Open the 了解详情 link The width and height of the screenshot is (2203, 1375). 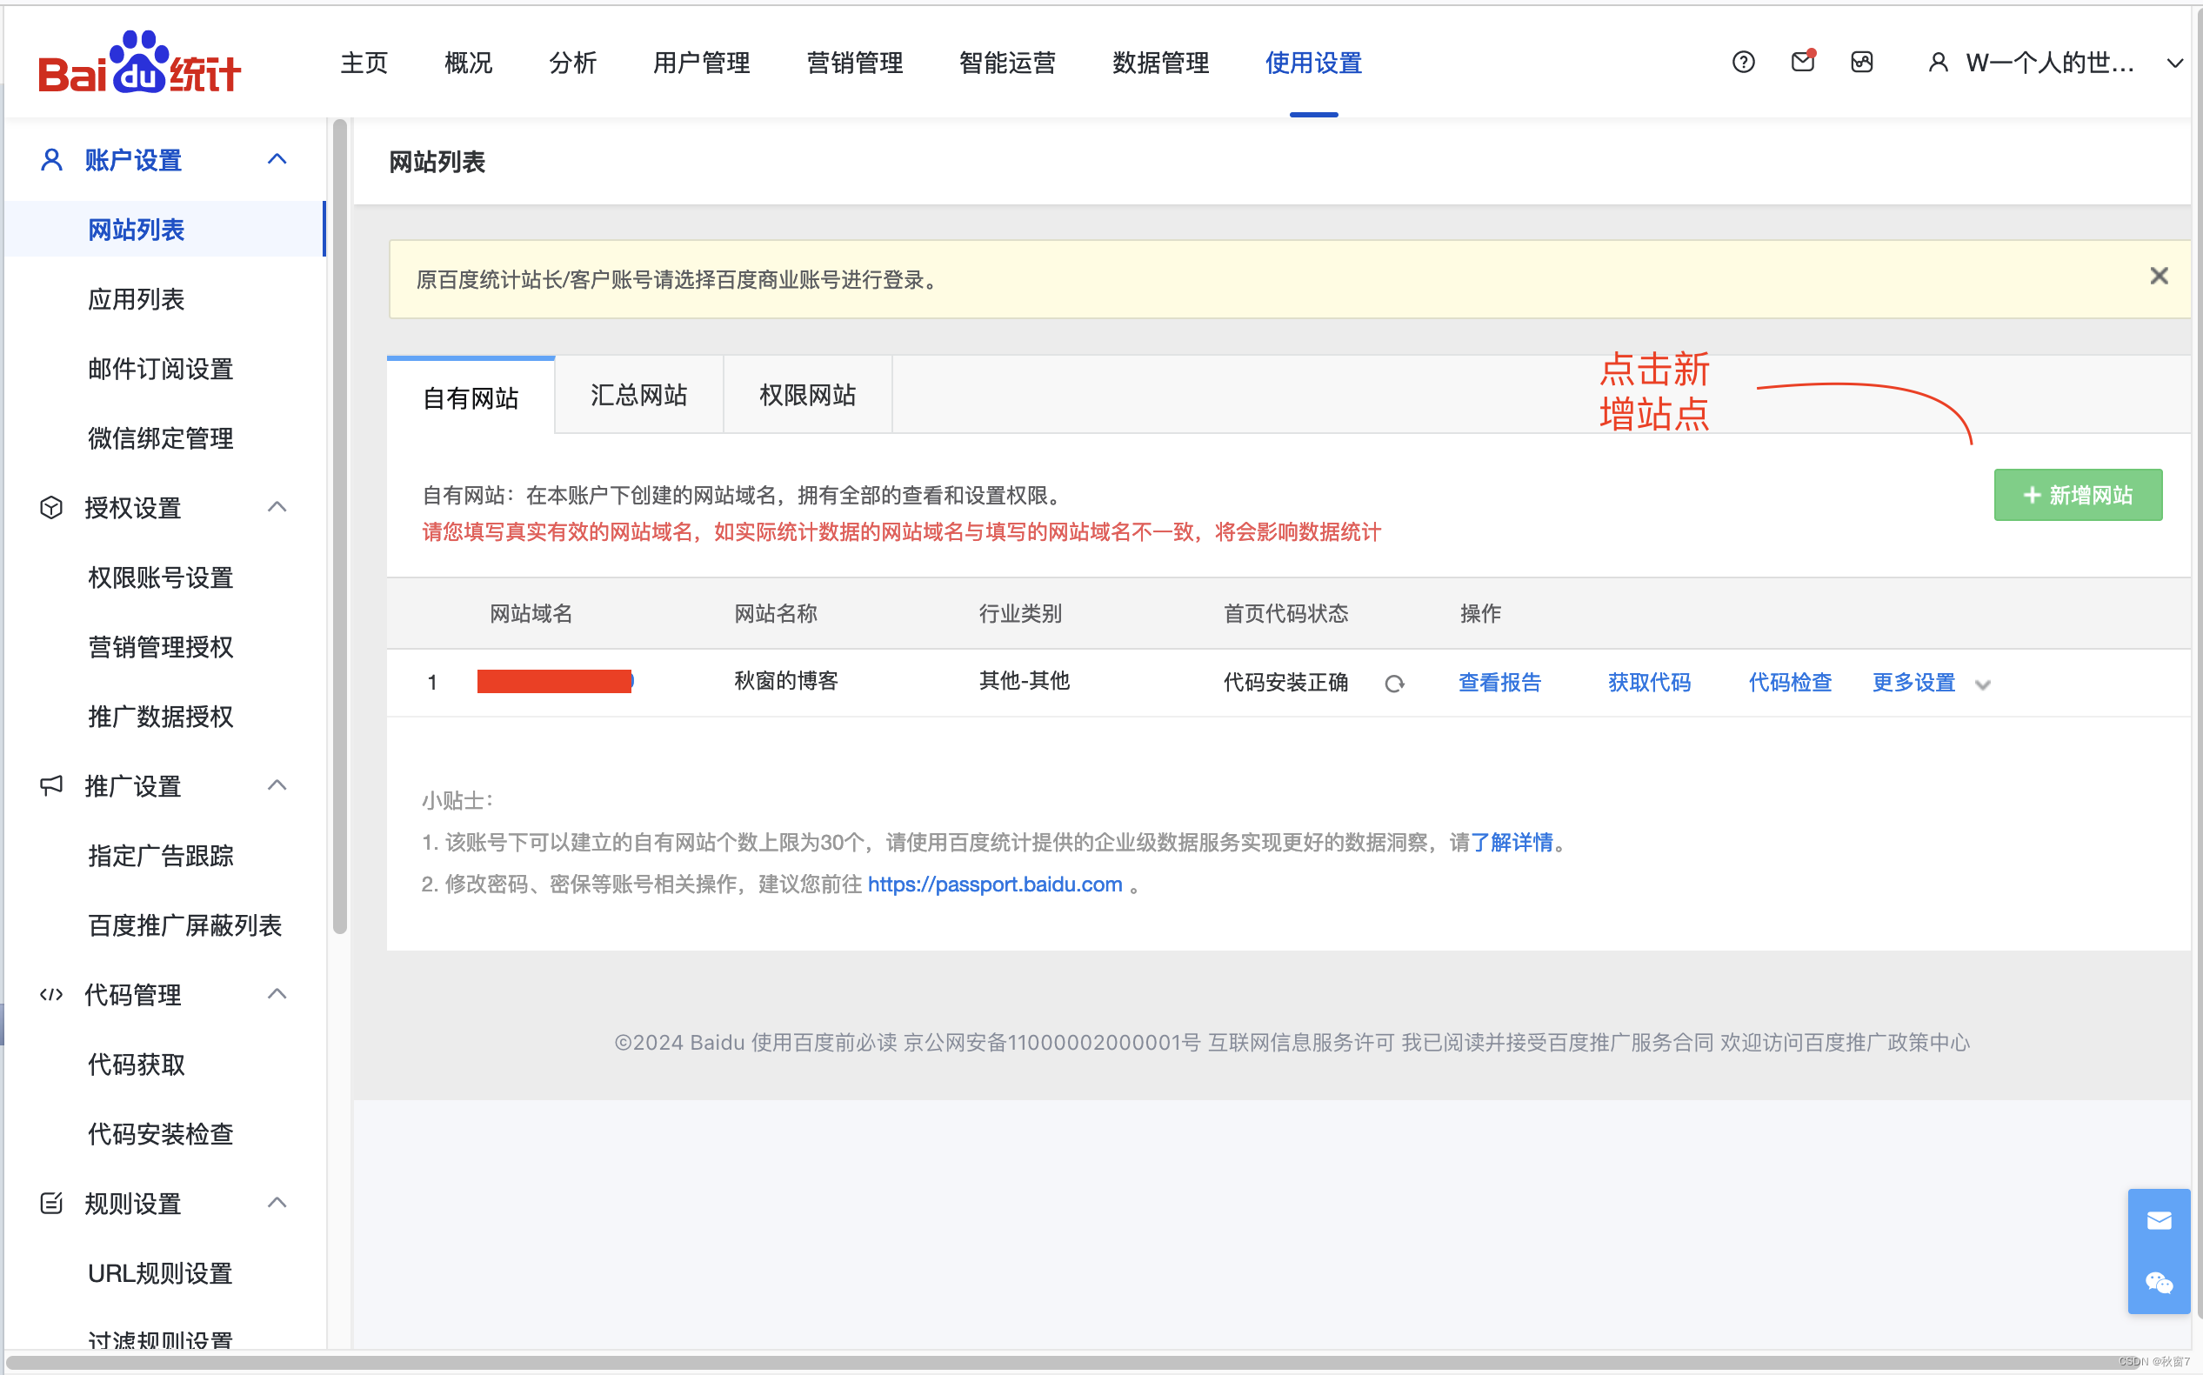(1512, 842)
